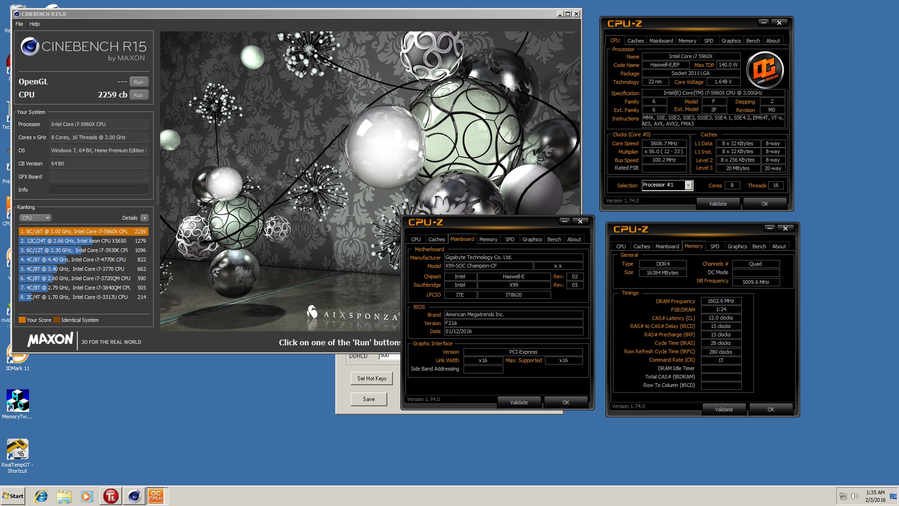This screenshot has width=899, height=506.
Task: Open the CPU ranking dropdown
Action: pos(35,218)
